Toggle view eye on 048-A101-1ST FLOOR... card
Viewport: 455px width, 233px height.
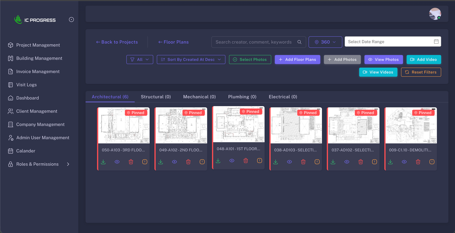click(232, 161)
